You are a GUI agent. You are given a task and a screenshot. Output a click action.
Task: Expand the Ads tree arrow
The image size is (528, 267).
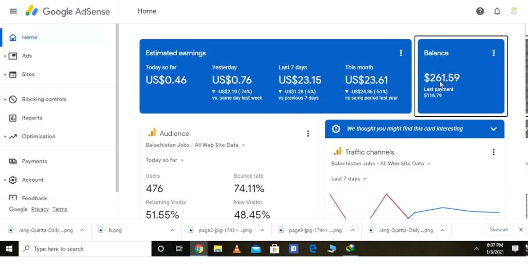point(5,56)
